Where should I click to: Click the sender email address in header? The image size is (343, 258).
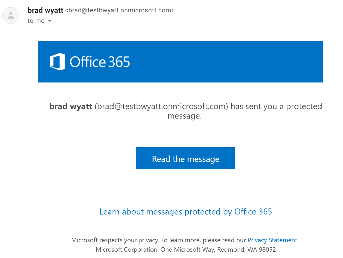click(120, 10)
